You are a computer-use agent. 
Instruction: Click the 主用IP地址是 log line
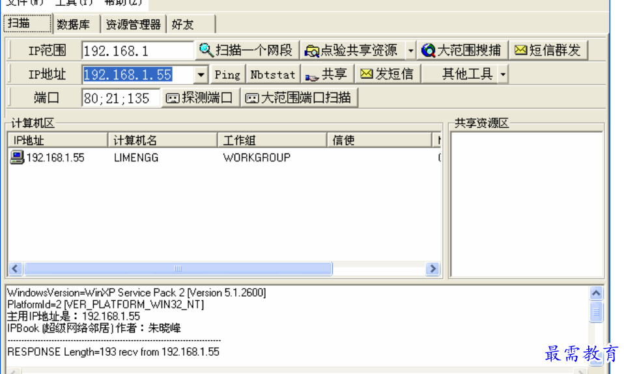click(x=74, y=316)
